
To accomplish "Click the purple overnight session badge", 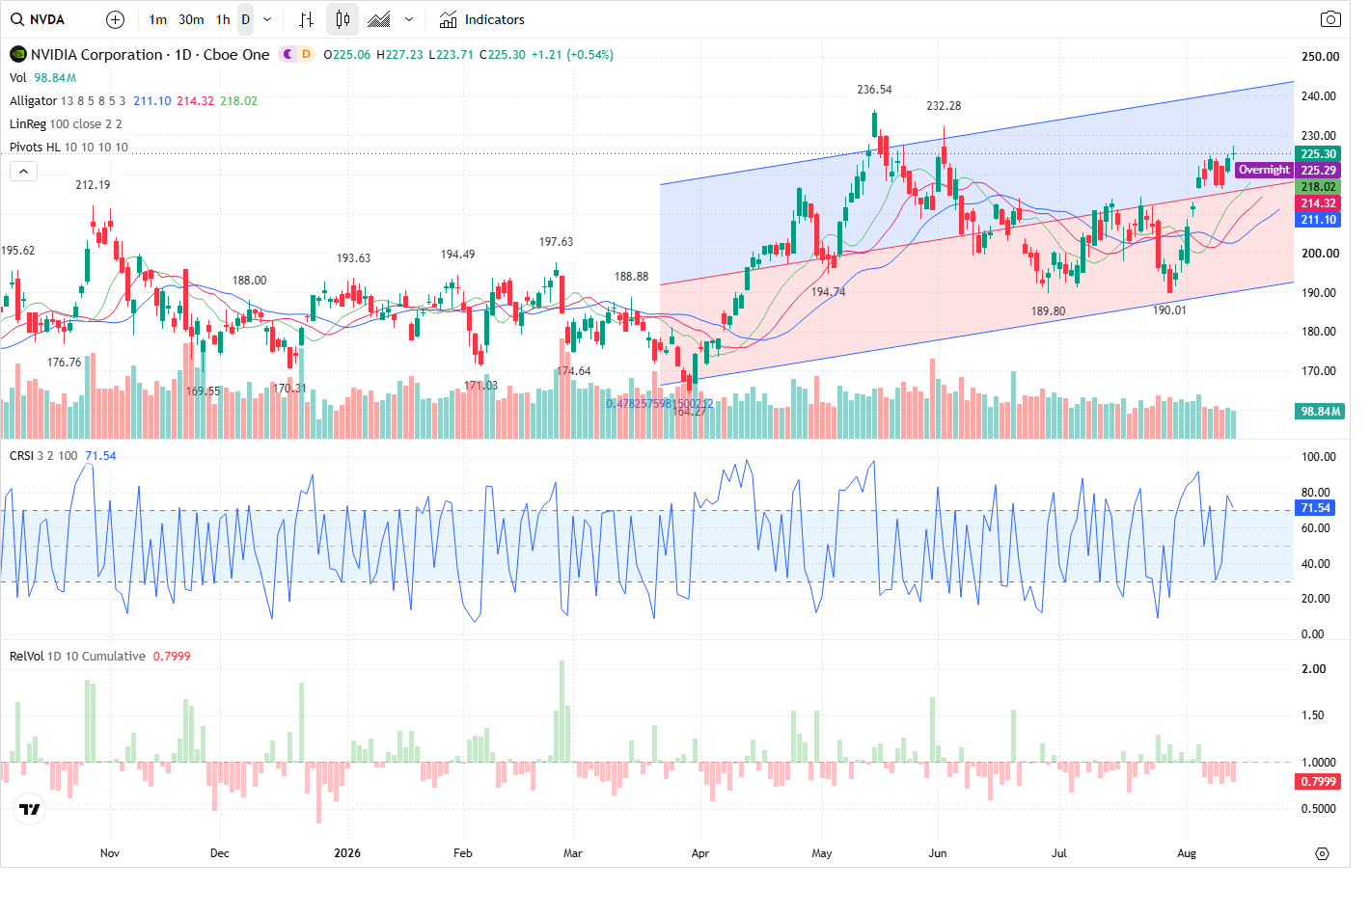I will point(288,55).
